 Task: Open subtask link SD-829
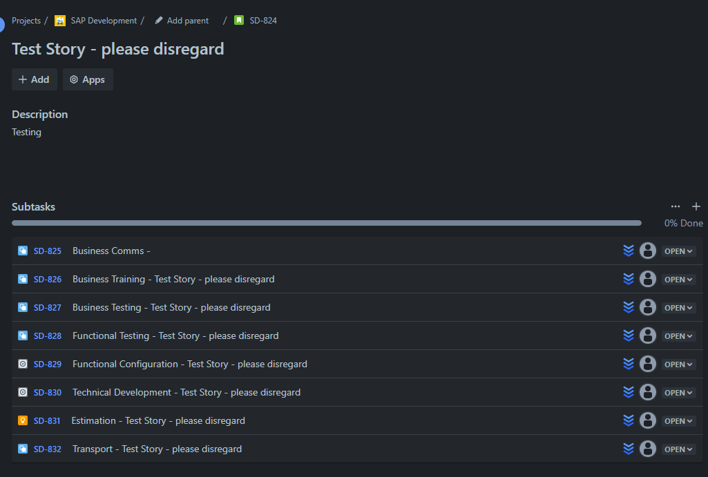[48, 364]
